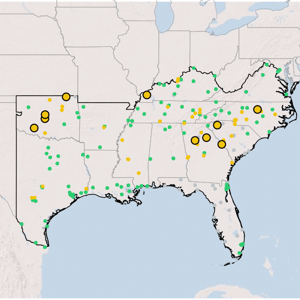The width and height of the screenshot is (300, 300).
Task: Click the green dot at Texas's southern tip
Action: point(45,247)
